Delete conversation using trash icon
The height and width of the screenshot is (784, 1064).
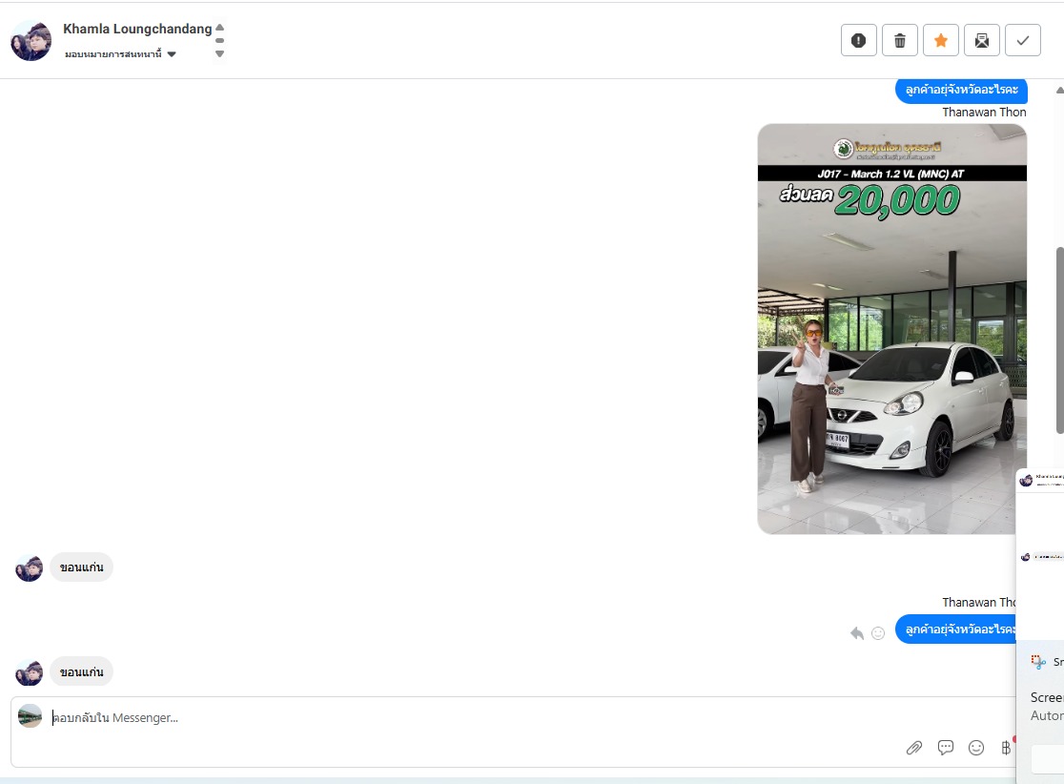tap(900, 41)
